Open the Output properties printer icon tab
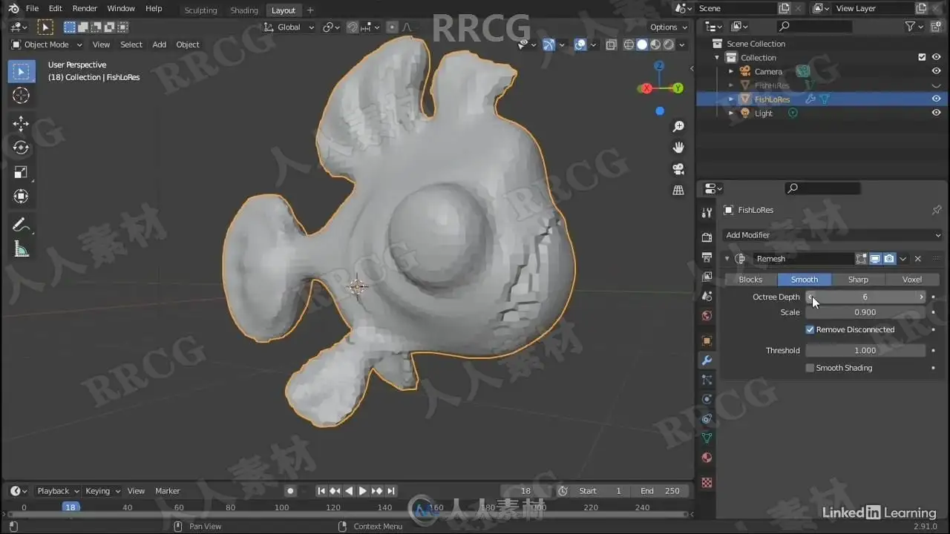 tap(707, 257)
